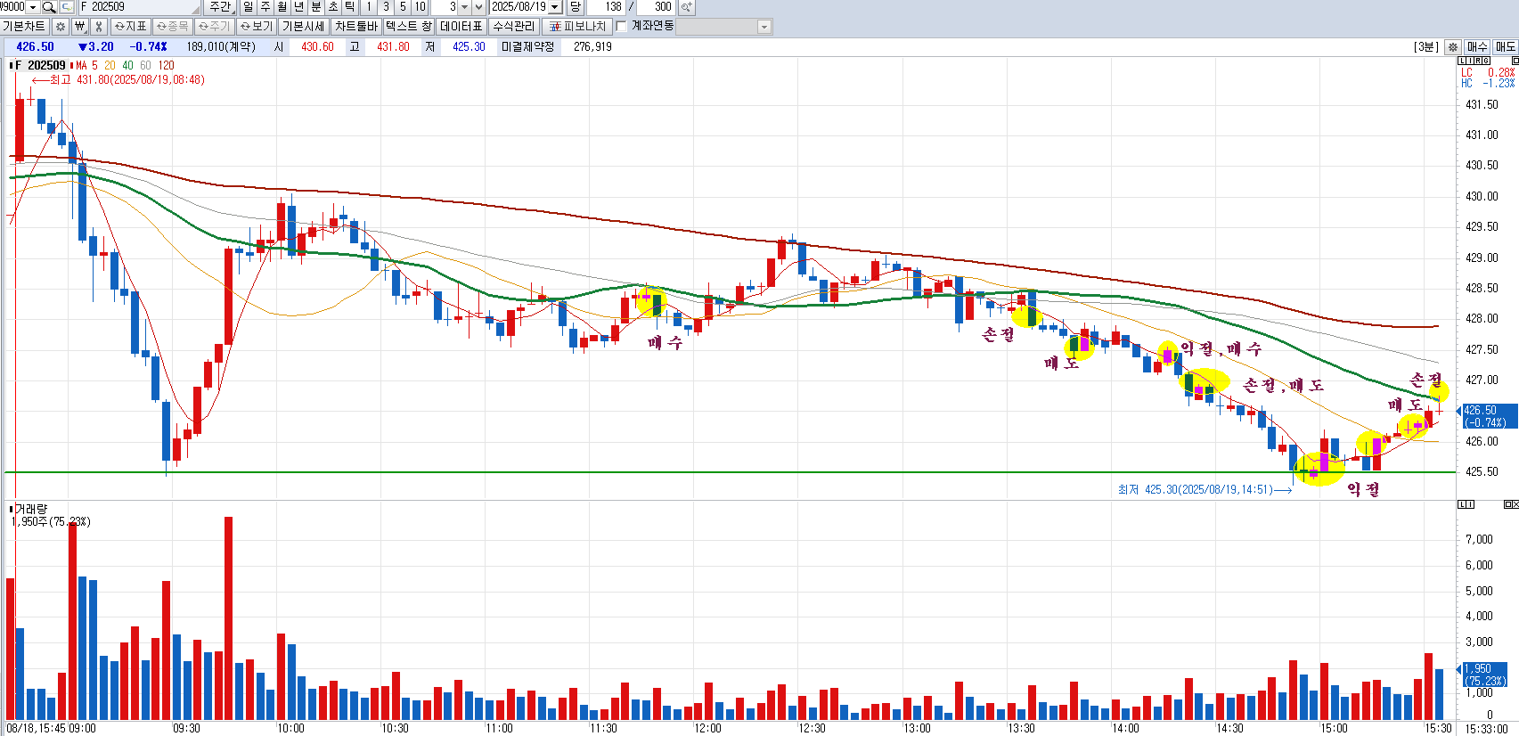Screen dimensions: 1519x736
Task: Click the 보기 view button
Action: click(257, 27)
